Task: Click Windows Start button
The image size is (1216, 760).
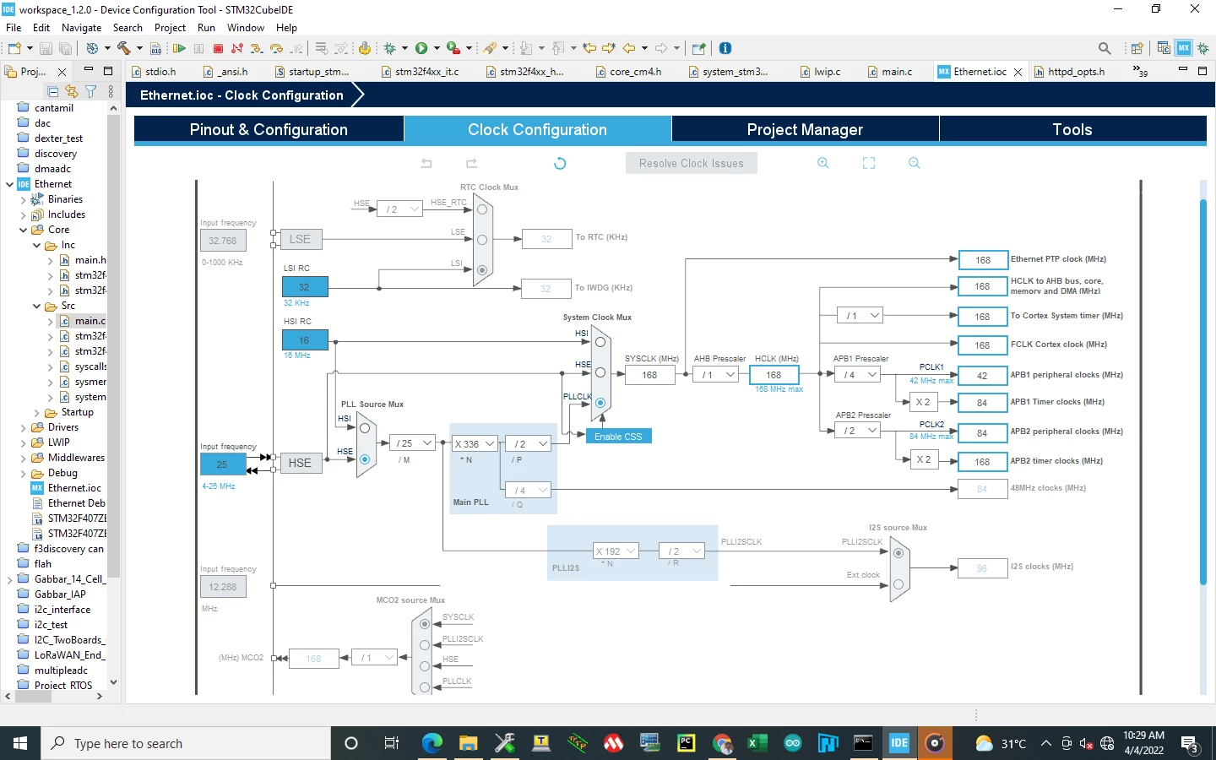Action: click(x=20, y=743)
